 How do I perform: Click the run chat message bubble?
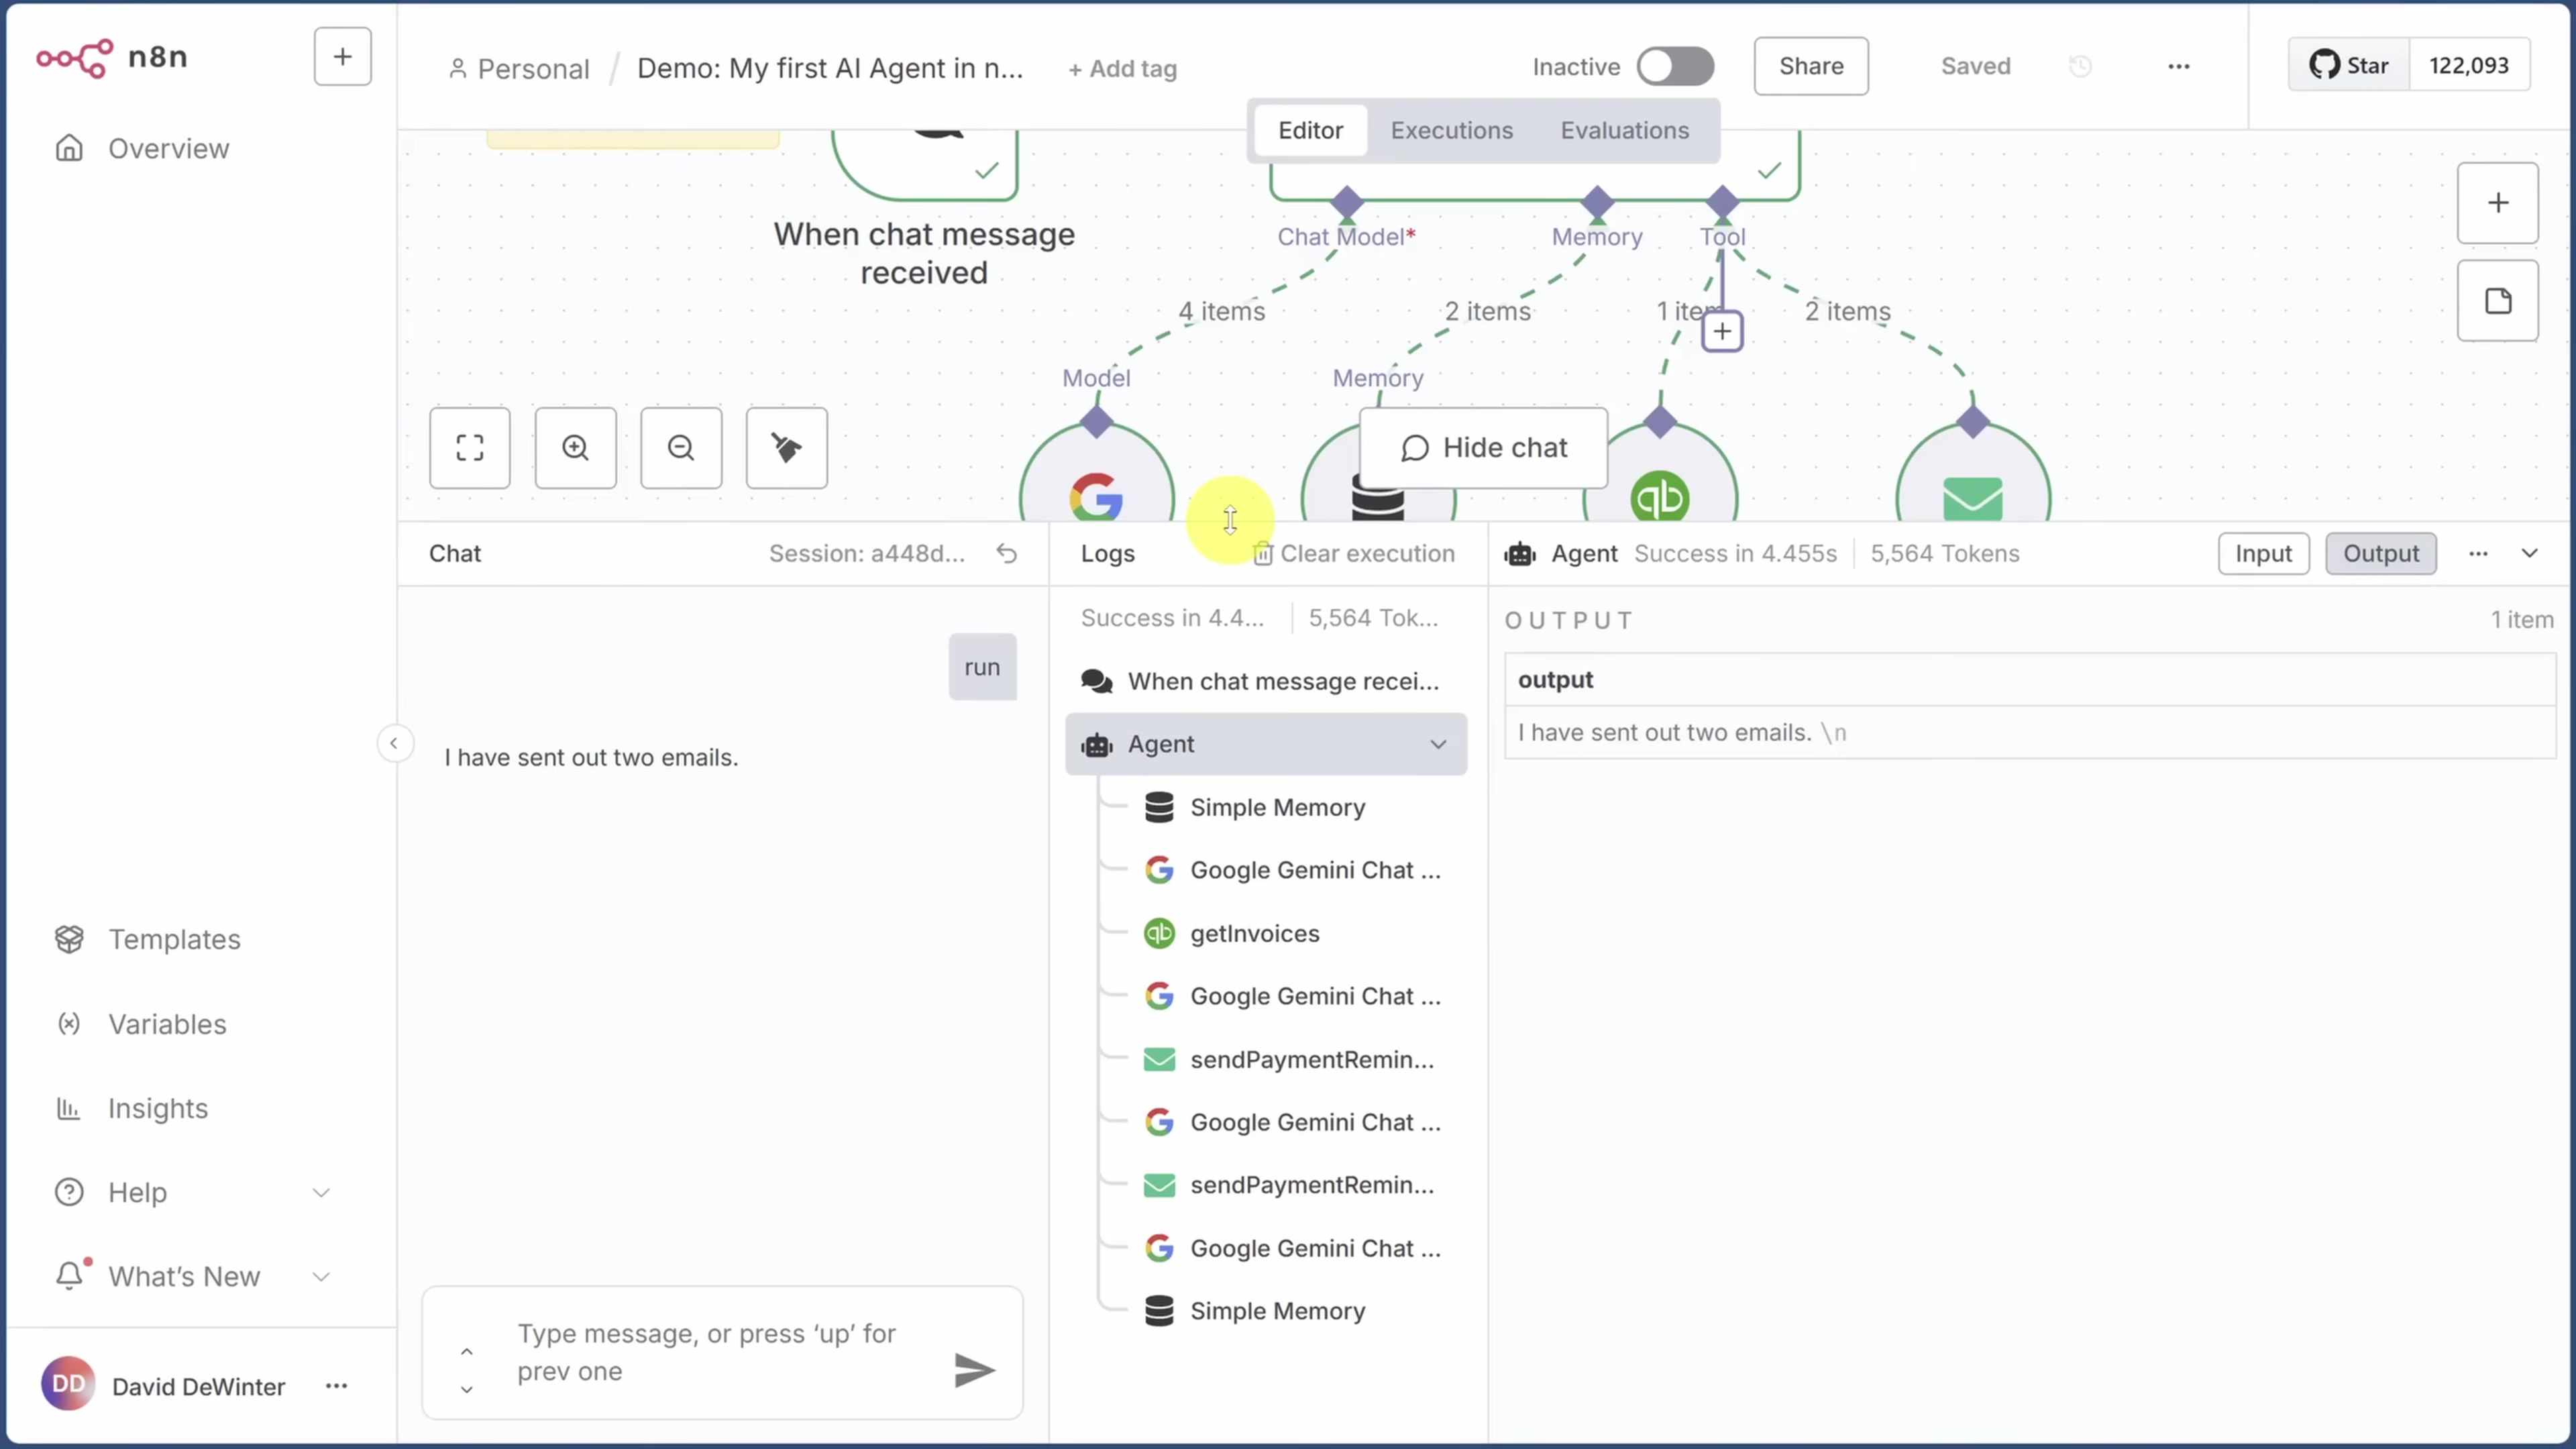pyautogui.click(x=982, y=667)
